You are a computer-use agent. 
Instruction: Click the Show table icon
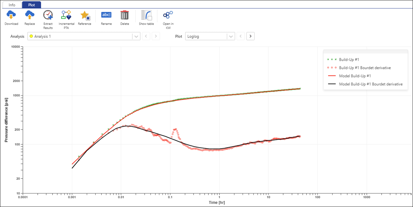click(146, 15)
